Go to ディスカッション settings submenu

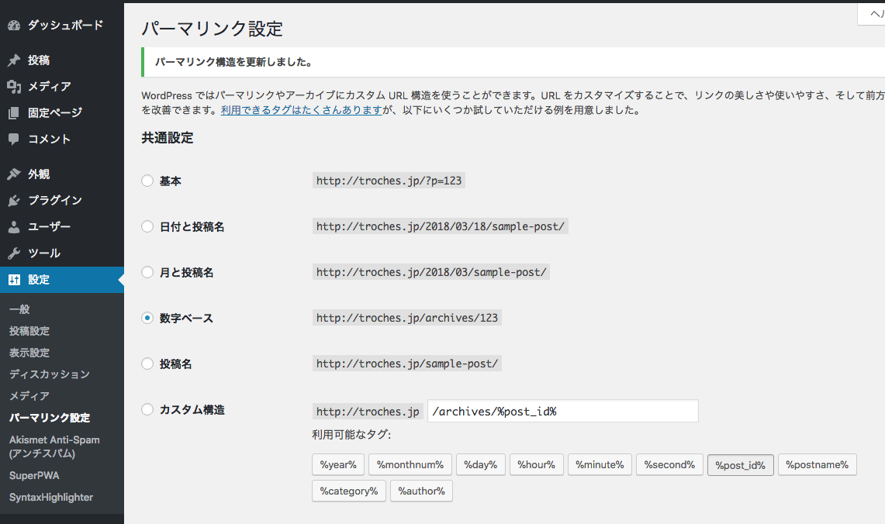click(x=50, y=374)
